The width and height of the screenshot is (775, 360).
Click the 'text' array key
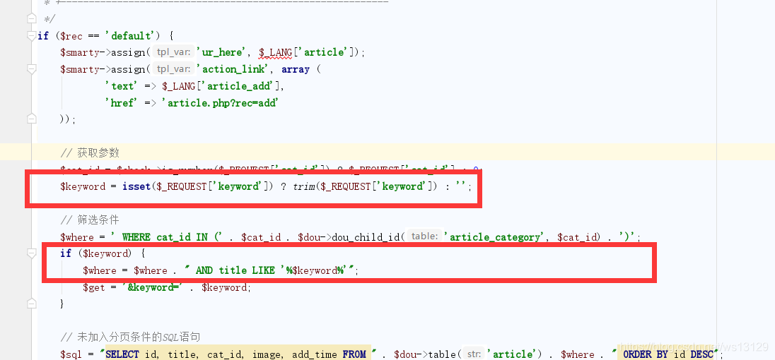[x=121, y=86]
